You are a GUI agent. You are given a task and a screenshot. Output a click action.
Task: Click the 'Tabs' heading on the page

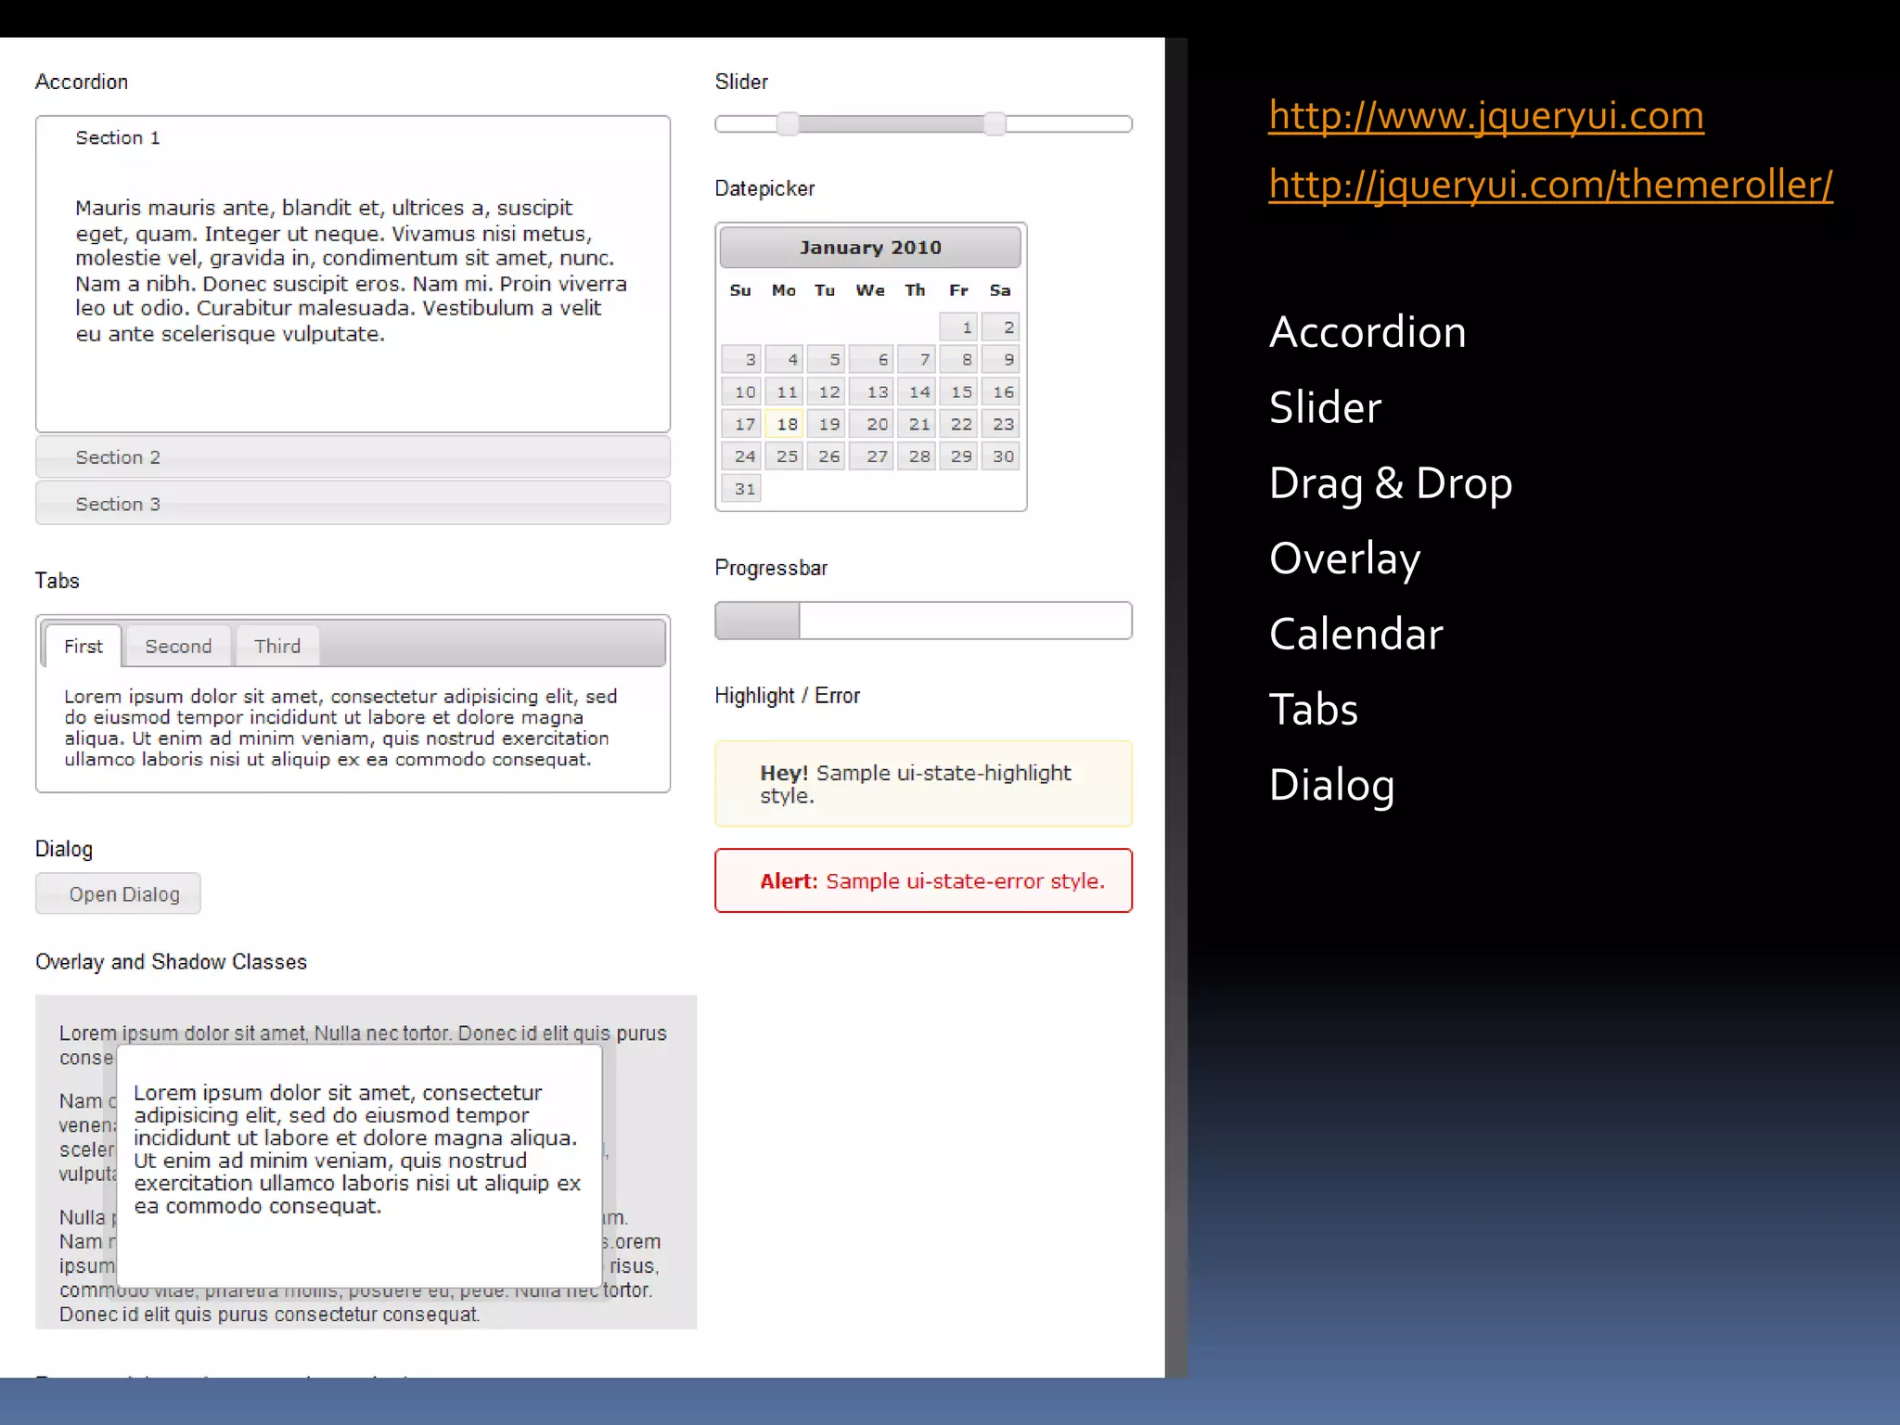(x=58, y=581)
